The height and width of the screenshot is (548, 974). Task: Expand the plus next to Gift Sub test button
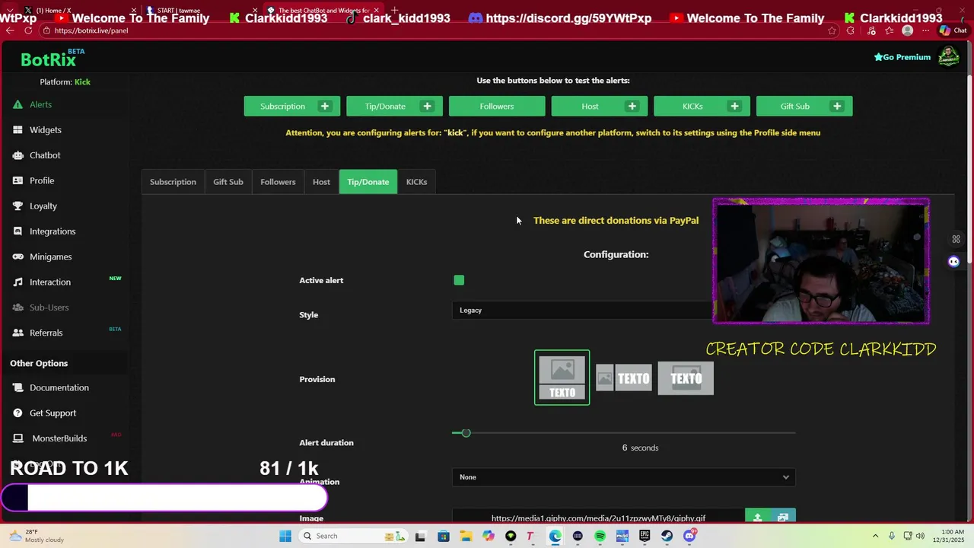coord(837,107)
